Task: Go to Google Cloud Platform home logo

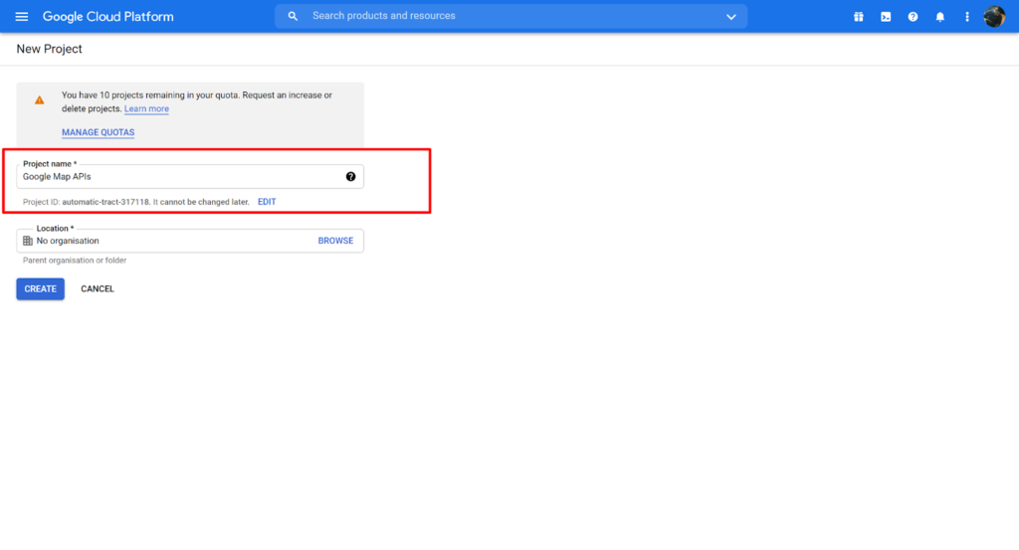Action: click(107, 17)
